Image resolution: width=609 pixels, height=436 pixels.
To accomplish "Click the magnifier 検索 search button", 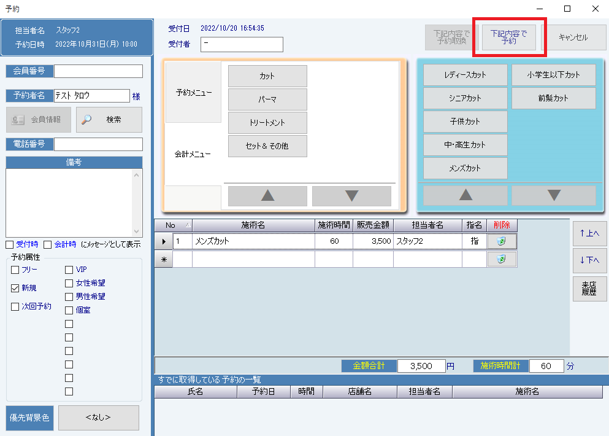I will [x=109, y=120].
